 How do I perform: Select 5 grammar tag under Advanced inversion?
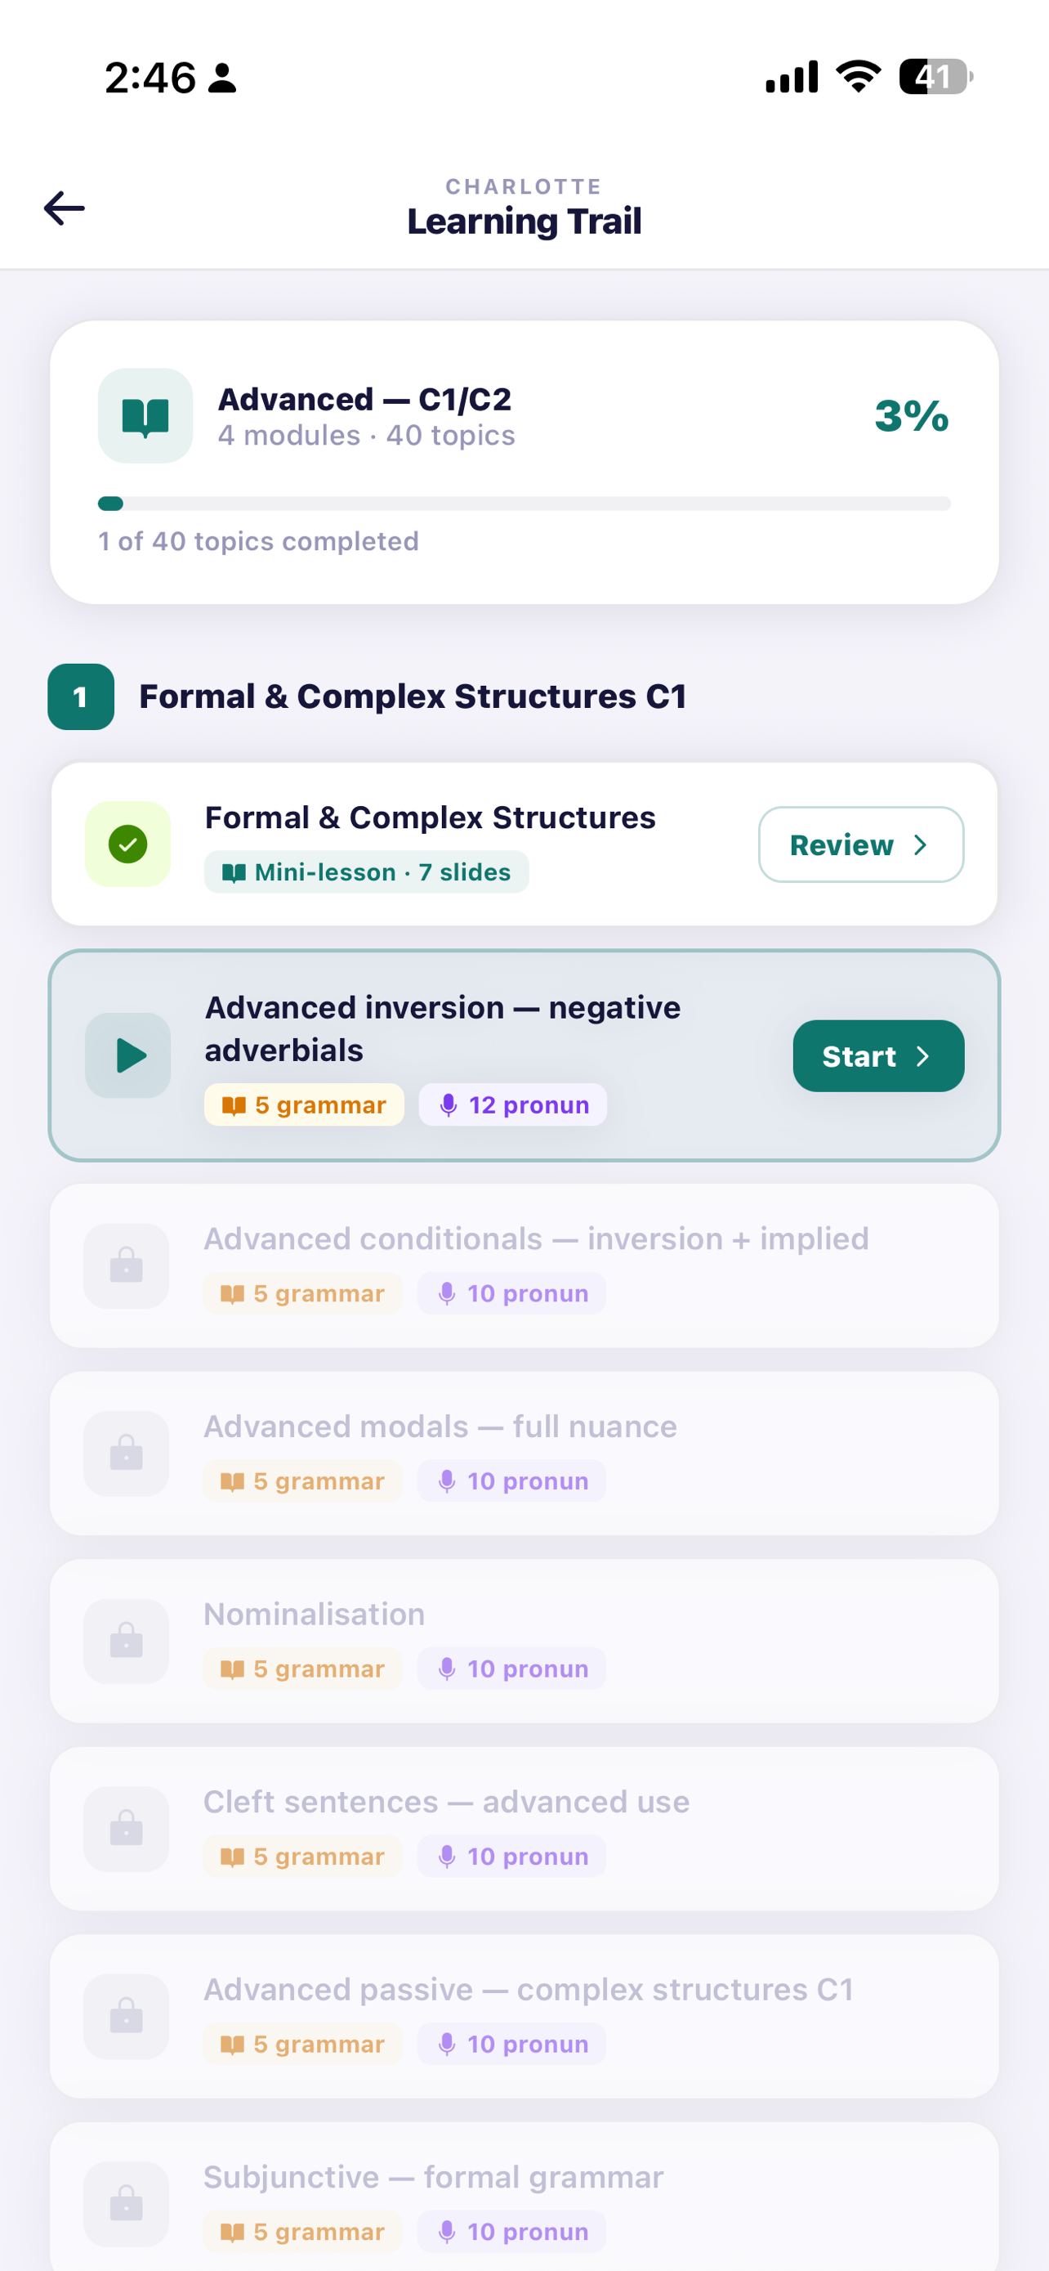tap(304, 1104)
